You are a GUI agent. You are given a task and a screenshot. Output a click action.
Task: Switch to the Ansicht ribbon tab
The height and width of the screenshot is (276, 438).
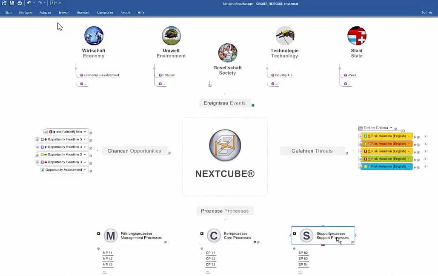(126, 12)
